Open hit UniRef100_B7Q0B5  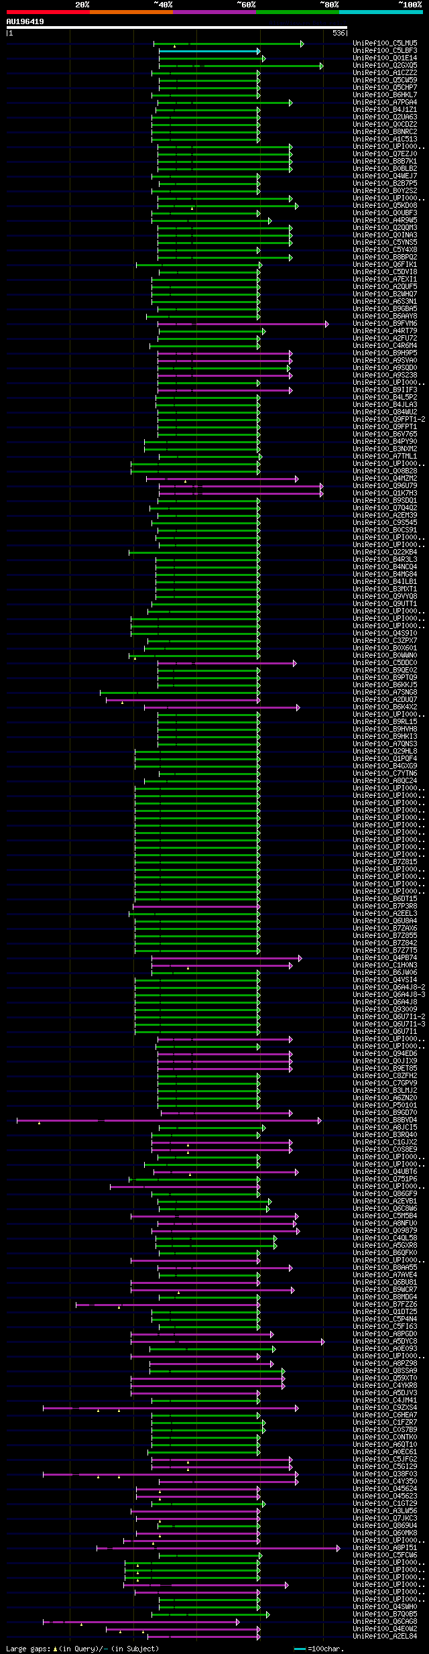(385, 1614)
